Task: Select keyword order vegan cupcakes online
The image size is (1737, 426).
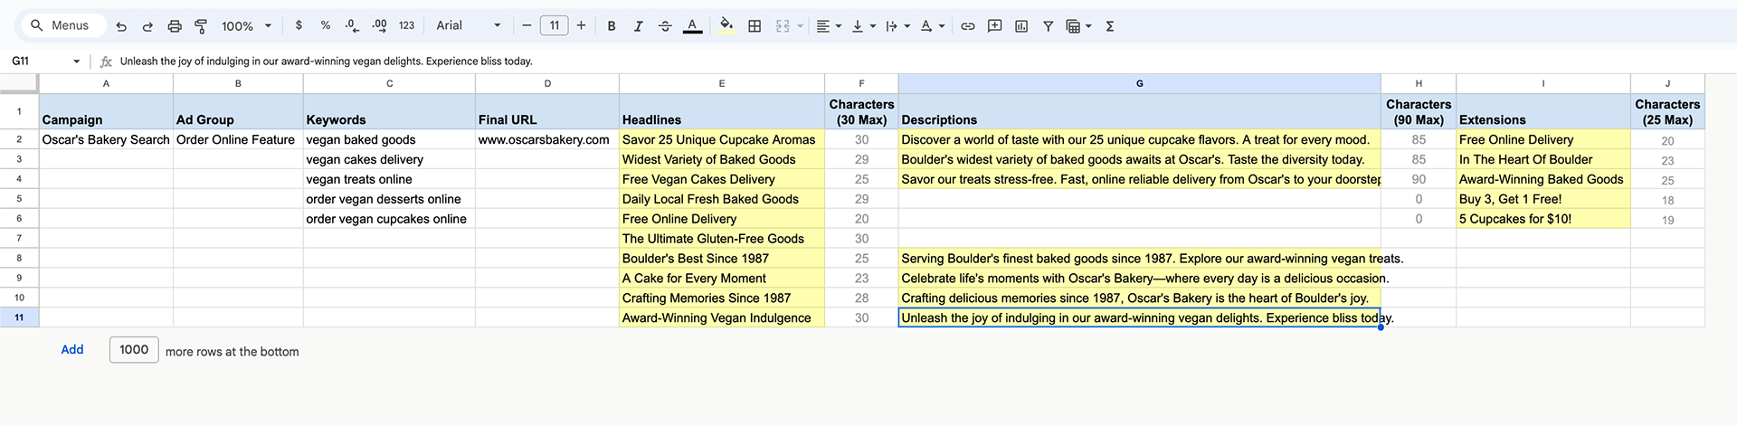Action: [389, 219]
